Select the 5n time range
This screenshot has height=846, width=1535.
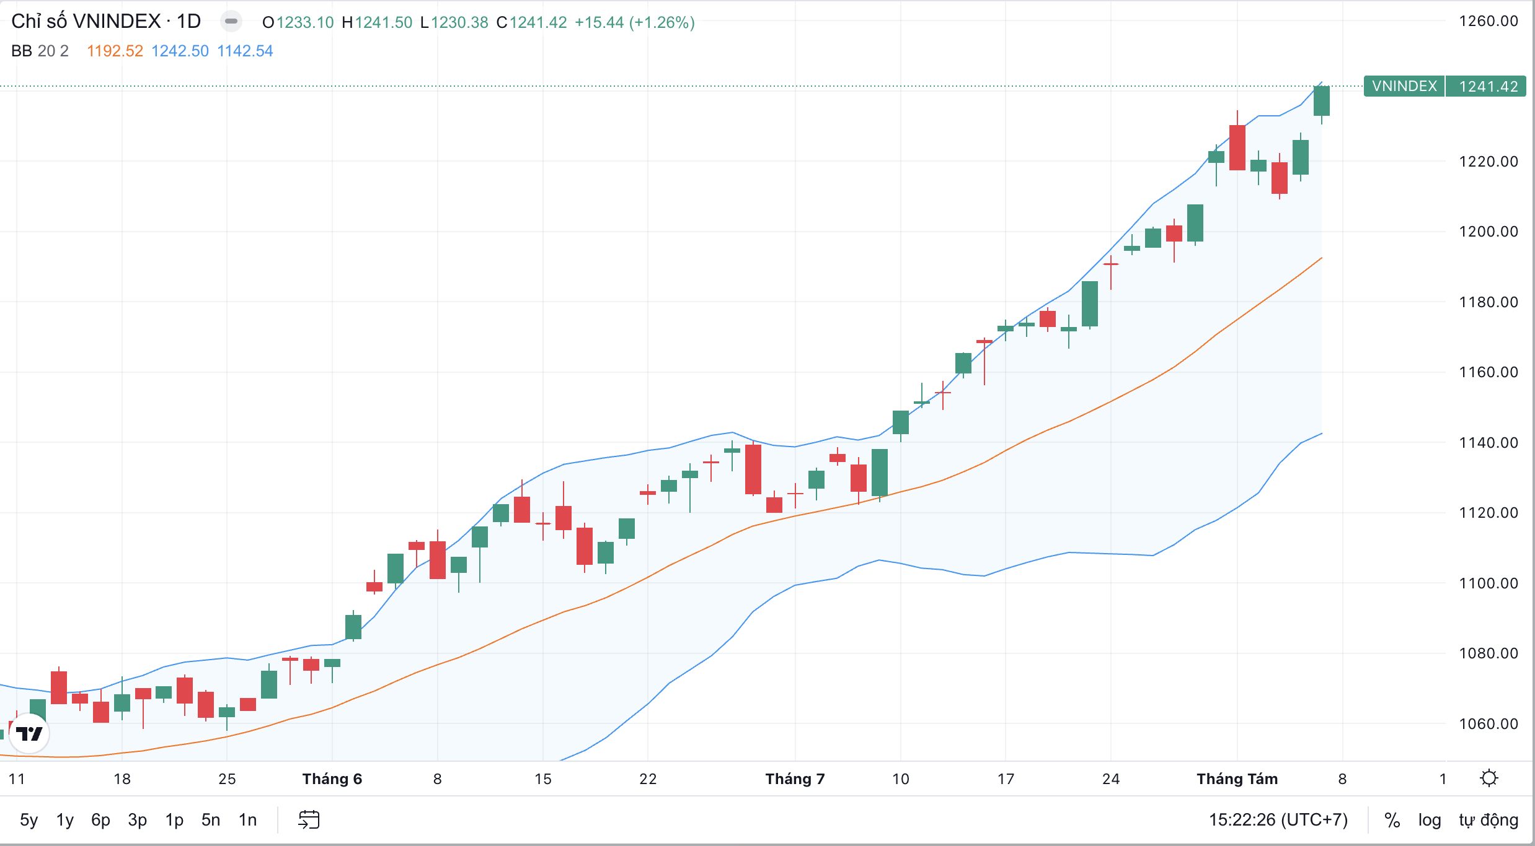pyautogui.click(x=211, y=819)
